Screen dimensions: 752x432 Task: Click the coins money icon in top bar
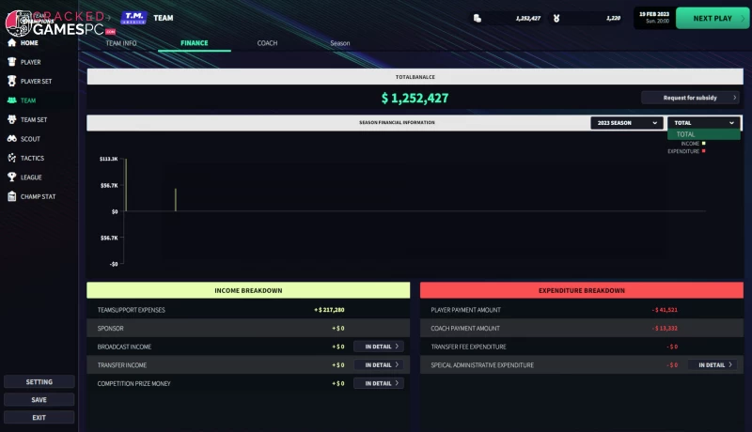click(478, 18)
